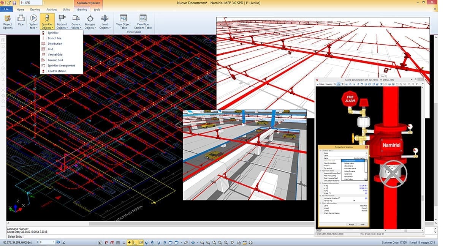Open the View Object Table

(123, 22)
